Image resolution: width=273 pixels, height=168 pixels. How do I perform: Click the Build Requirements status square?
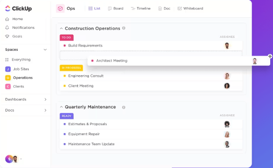[65, 46]
